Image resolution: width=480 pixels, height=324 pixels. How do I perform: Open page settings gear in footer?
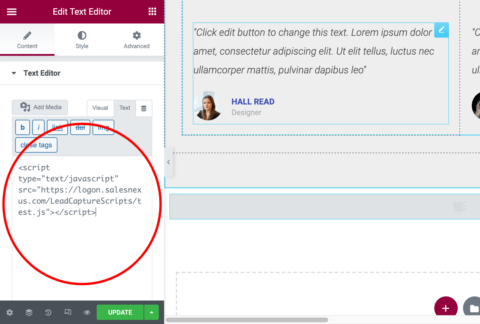(10, 313)
